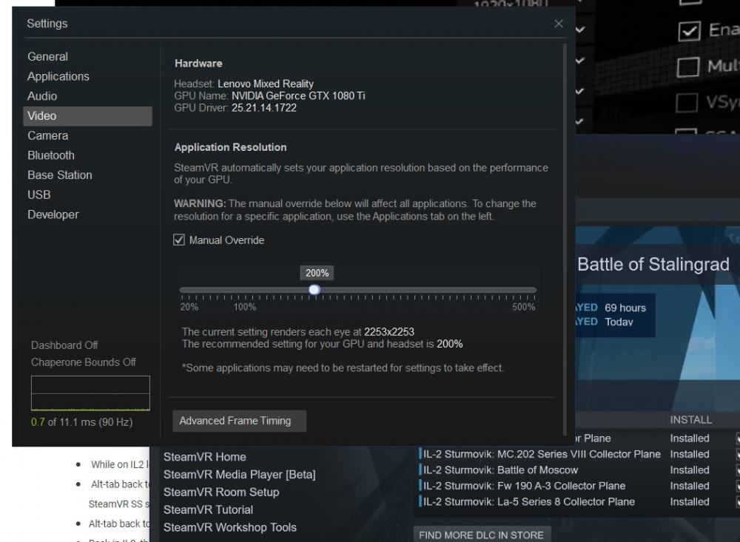Viewport: 740px width, 542px height.
Task: Click the INSTALL column header
Action: pos(691,420)
